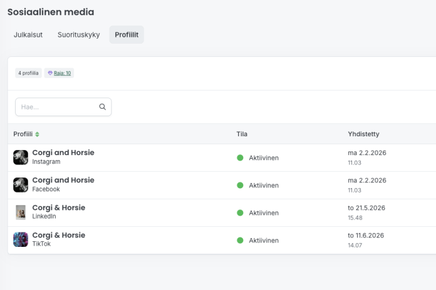Image resolution: width=436 pixels, height=290 pixels.
Task: Click the 4 profiilia badge
Action: point(28,73)
